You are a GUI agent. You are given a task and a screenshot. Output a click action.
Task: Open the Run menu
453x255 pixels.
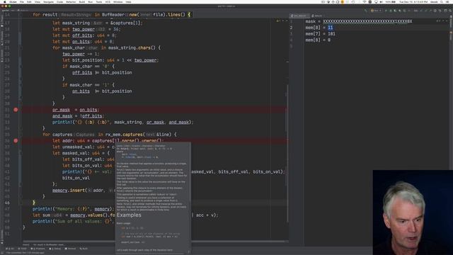point(91,1)
